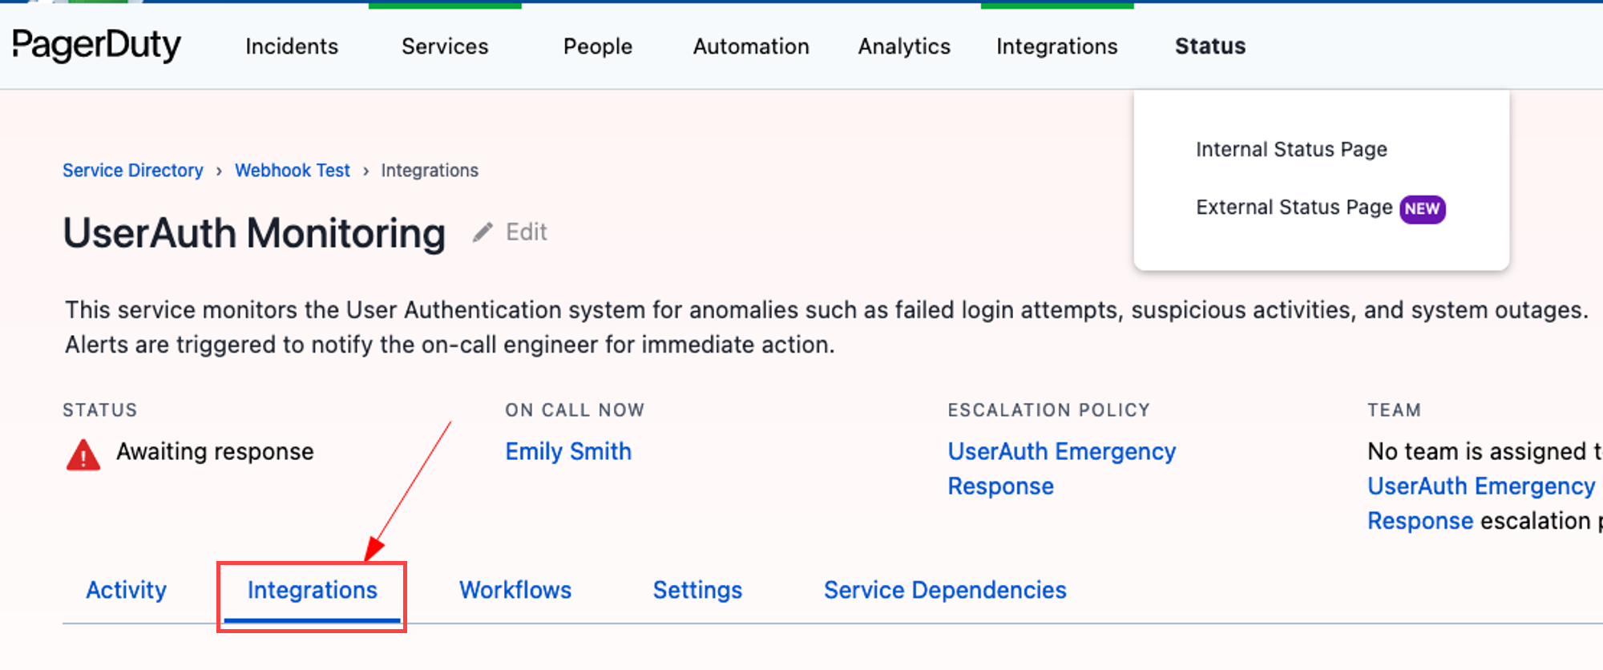Click the purple NEW badge
This screenshot has height=670, width=1603.
pyautogui.click(x=1422, y=208)
